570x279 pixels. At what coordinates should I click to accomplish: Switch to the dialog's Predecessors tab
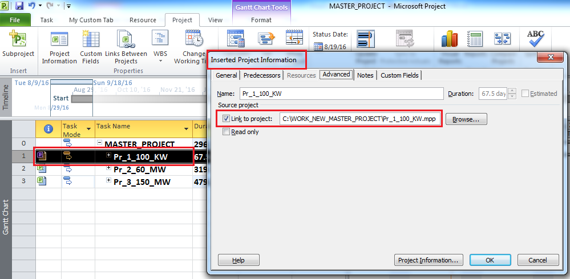(262, 75)
